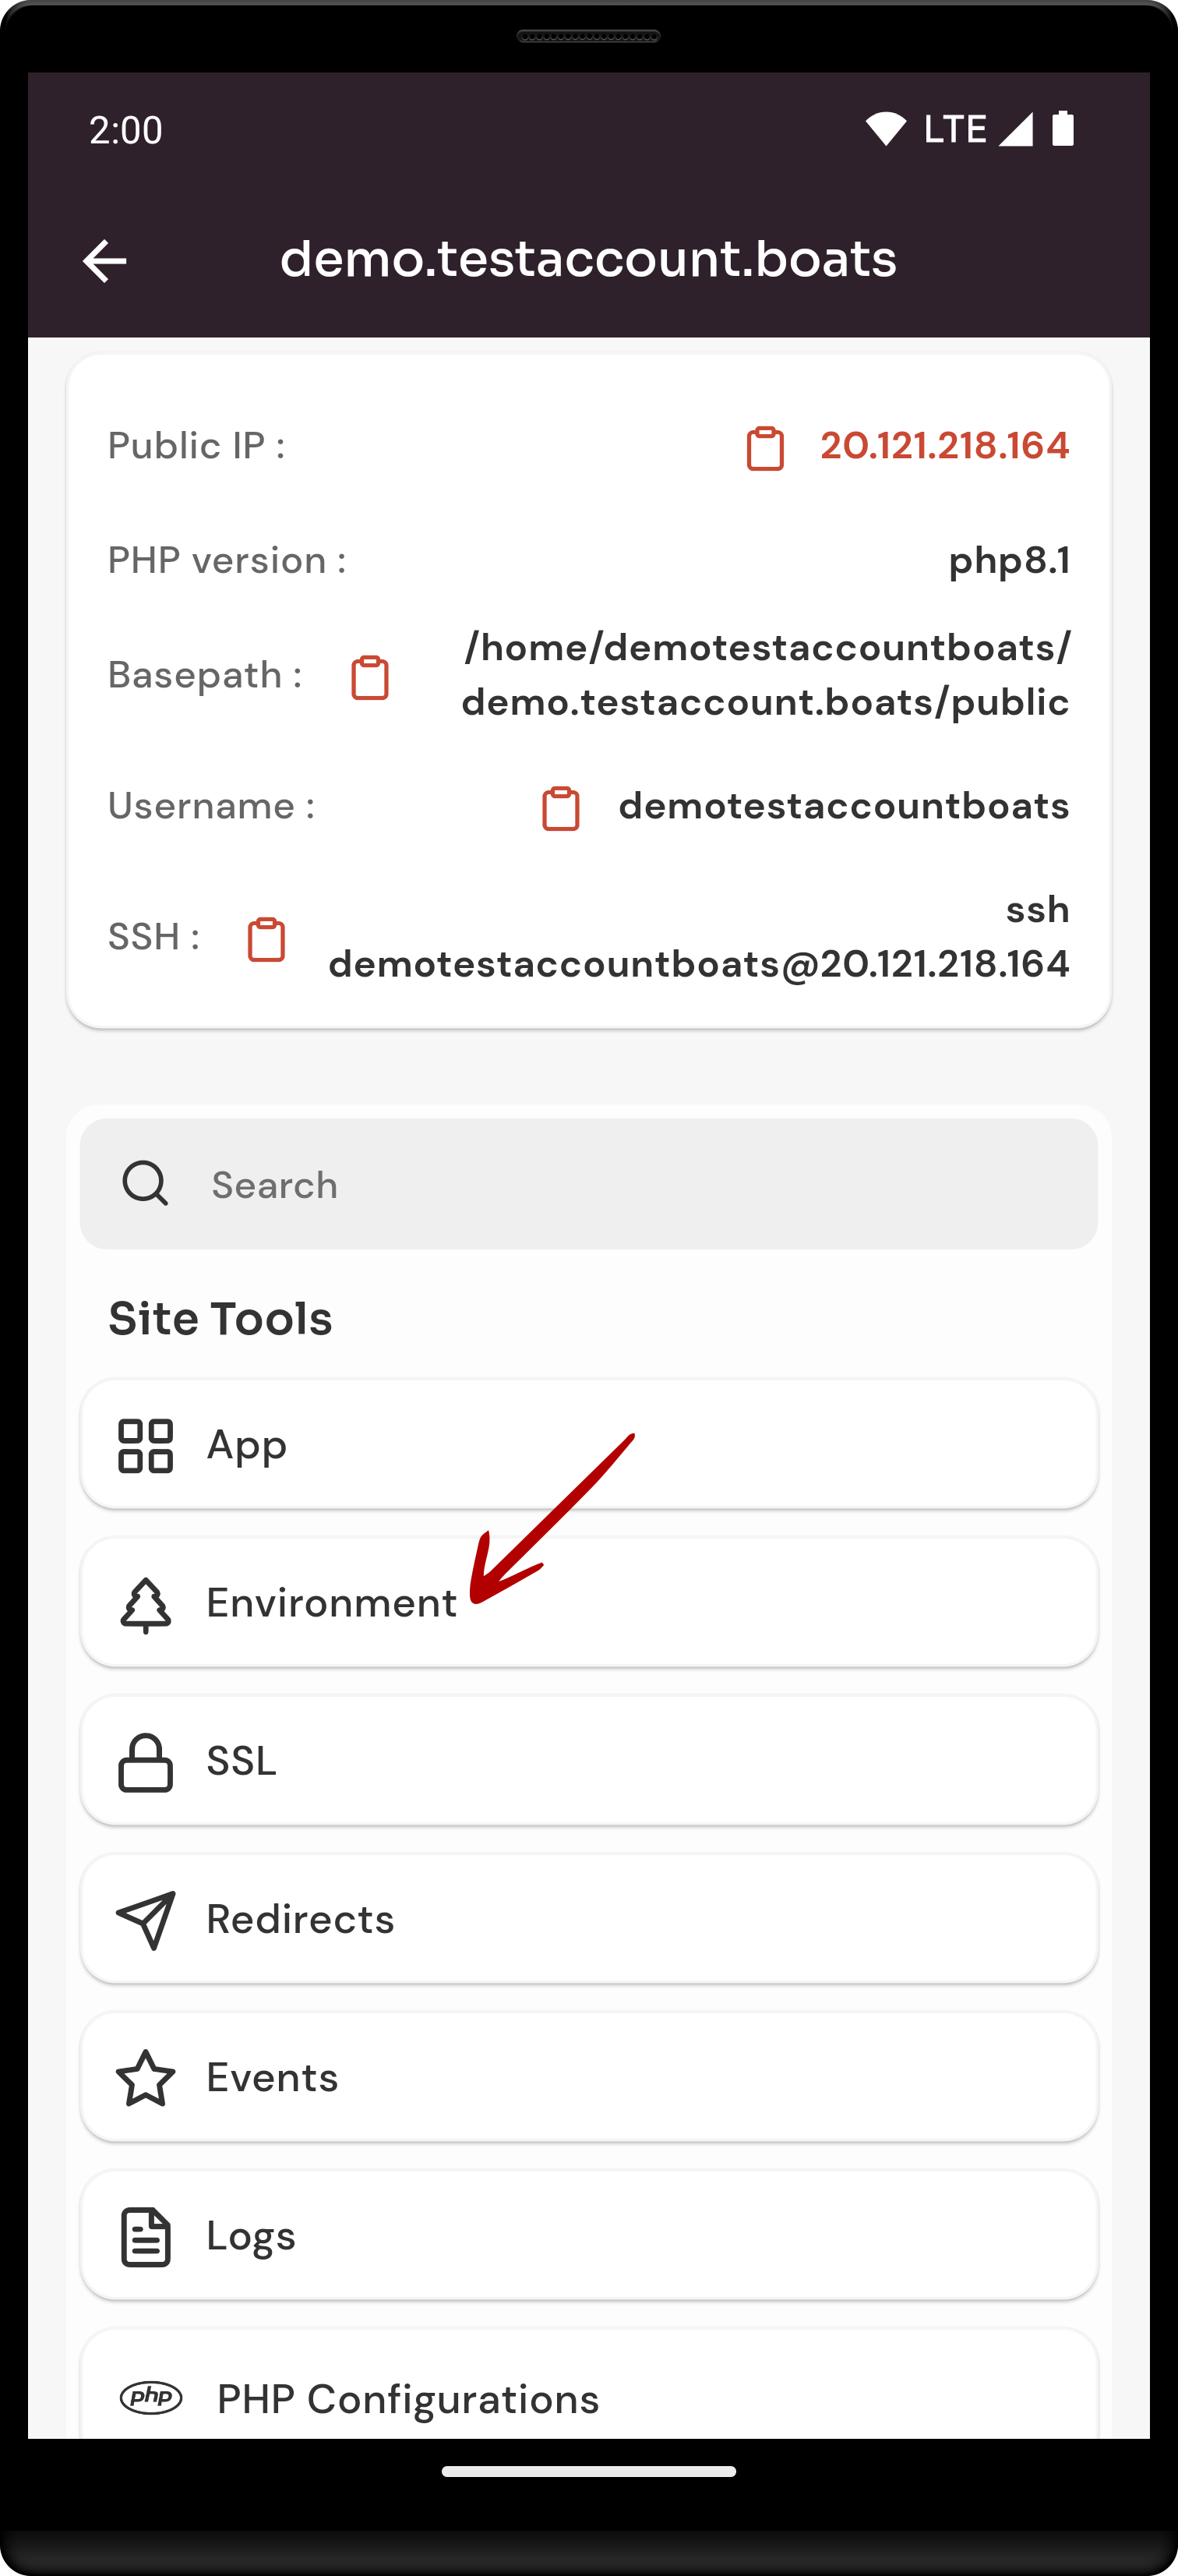
Task: Select the demotestaccountboats username value
Action: [844, 806]
